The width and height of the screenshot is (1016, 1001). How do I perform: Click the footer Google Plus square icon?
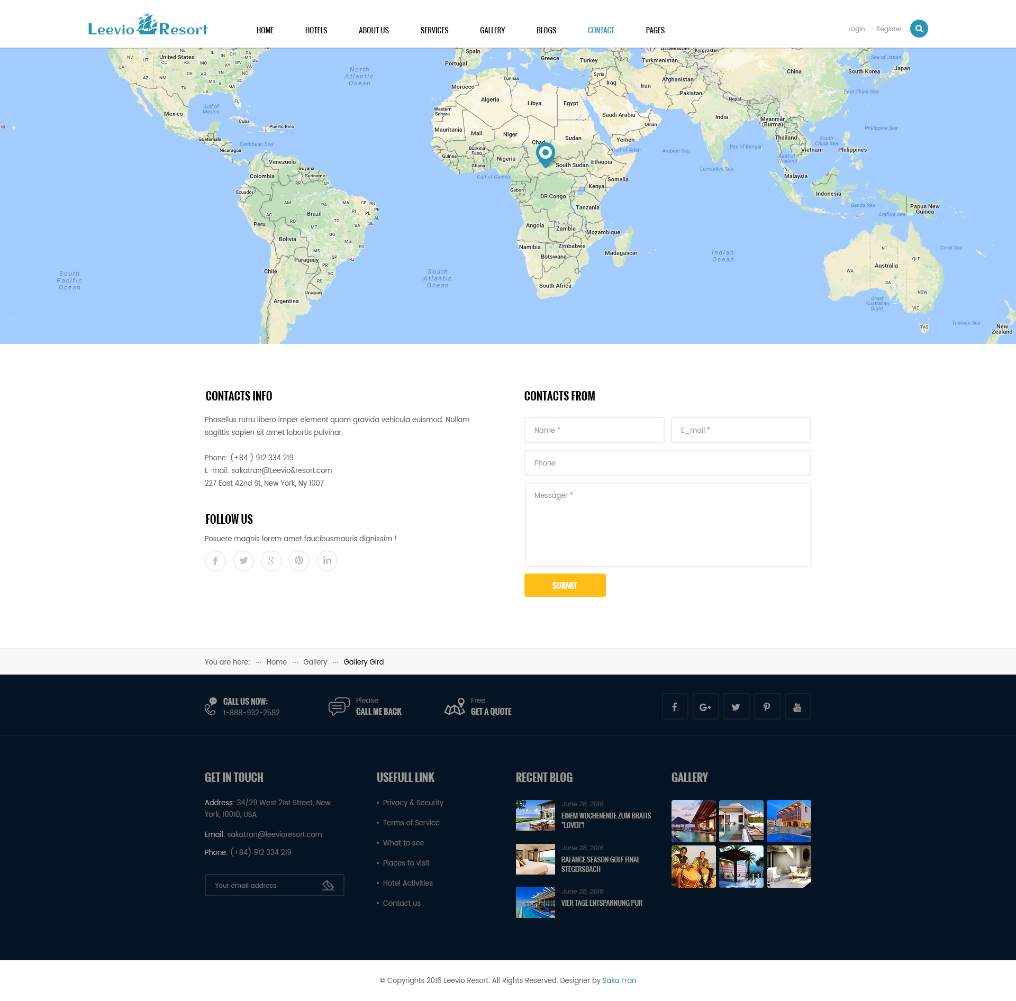point(705,707)
